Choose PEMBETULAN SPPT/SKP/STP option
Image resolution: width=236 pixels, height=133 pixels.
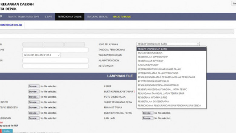pos(153,57)
